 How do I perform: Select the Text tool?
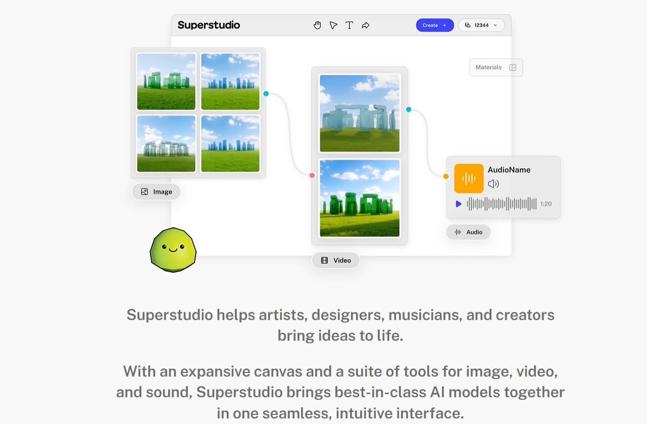click(349, 25)
